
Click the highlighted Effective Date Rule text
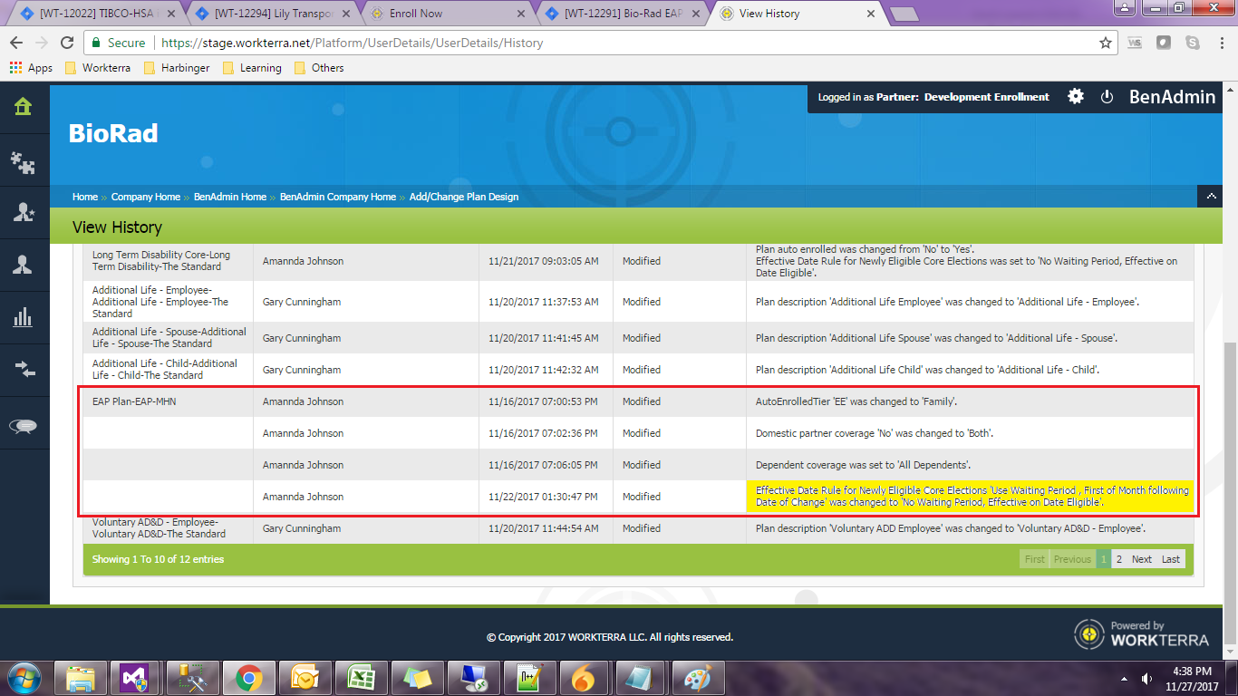(x=972, y=497)
